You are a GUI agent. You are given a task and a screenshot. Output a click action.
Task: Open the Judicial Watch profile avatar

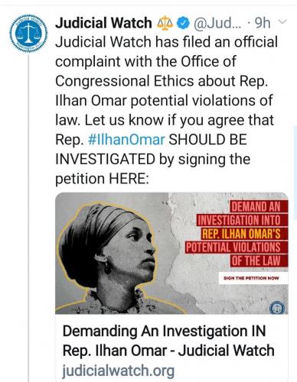point(28,34)
